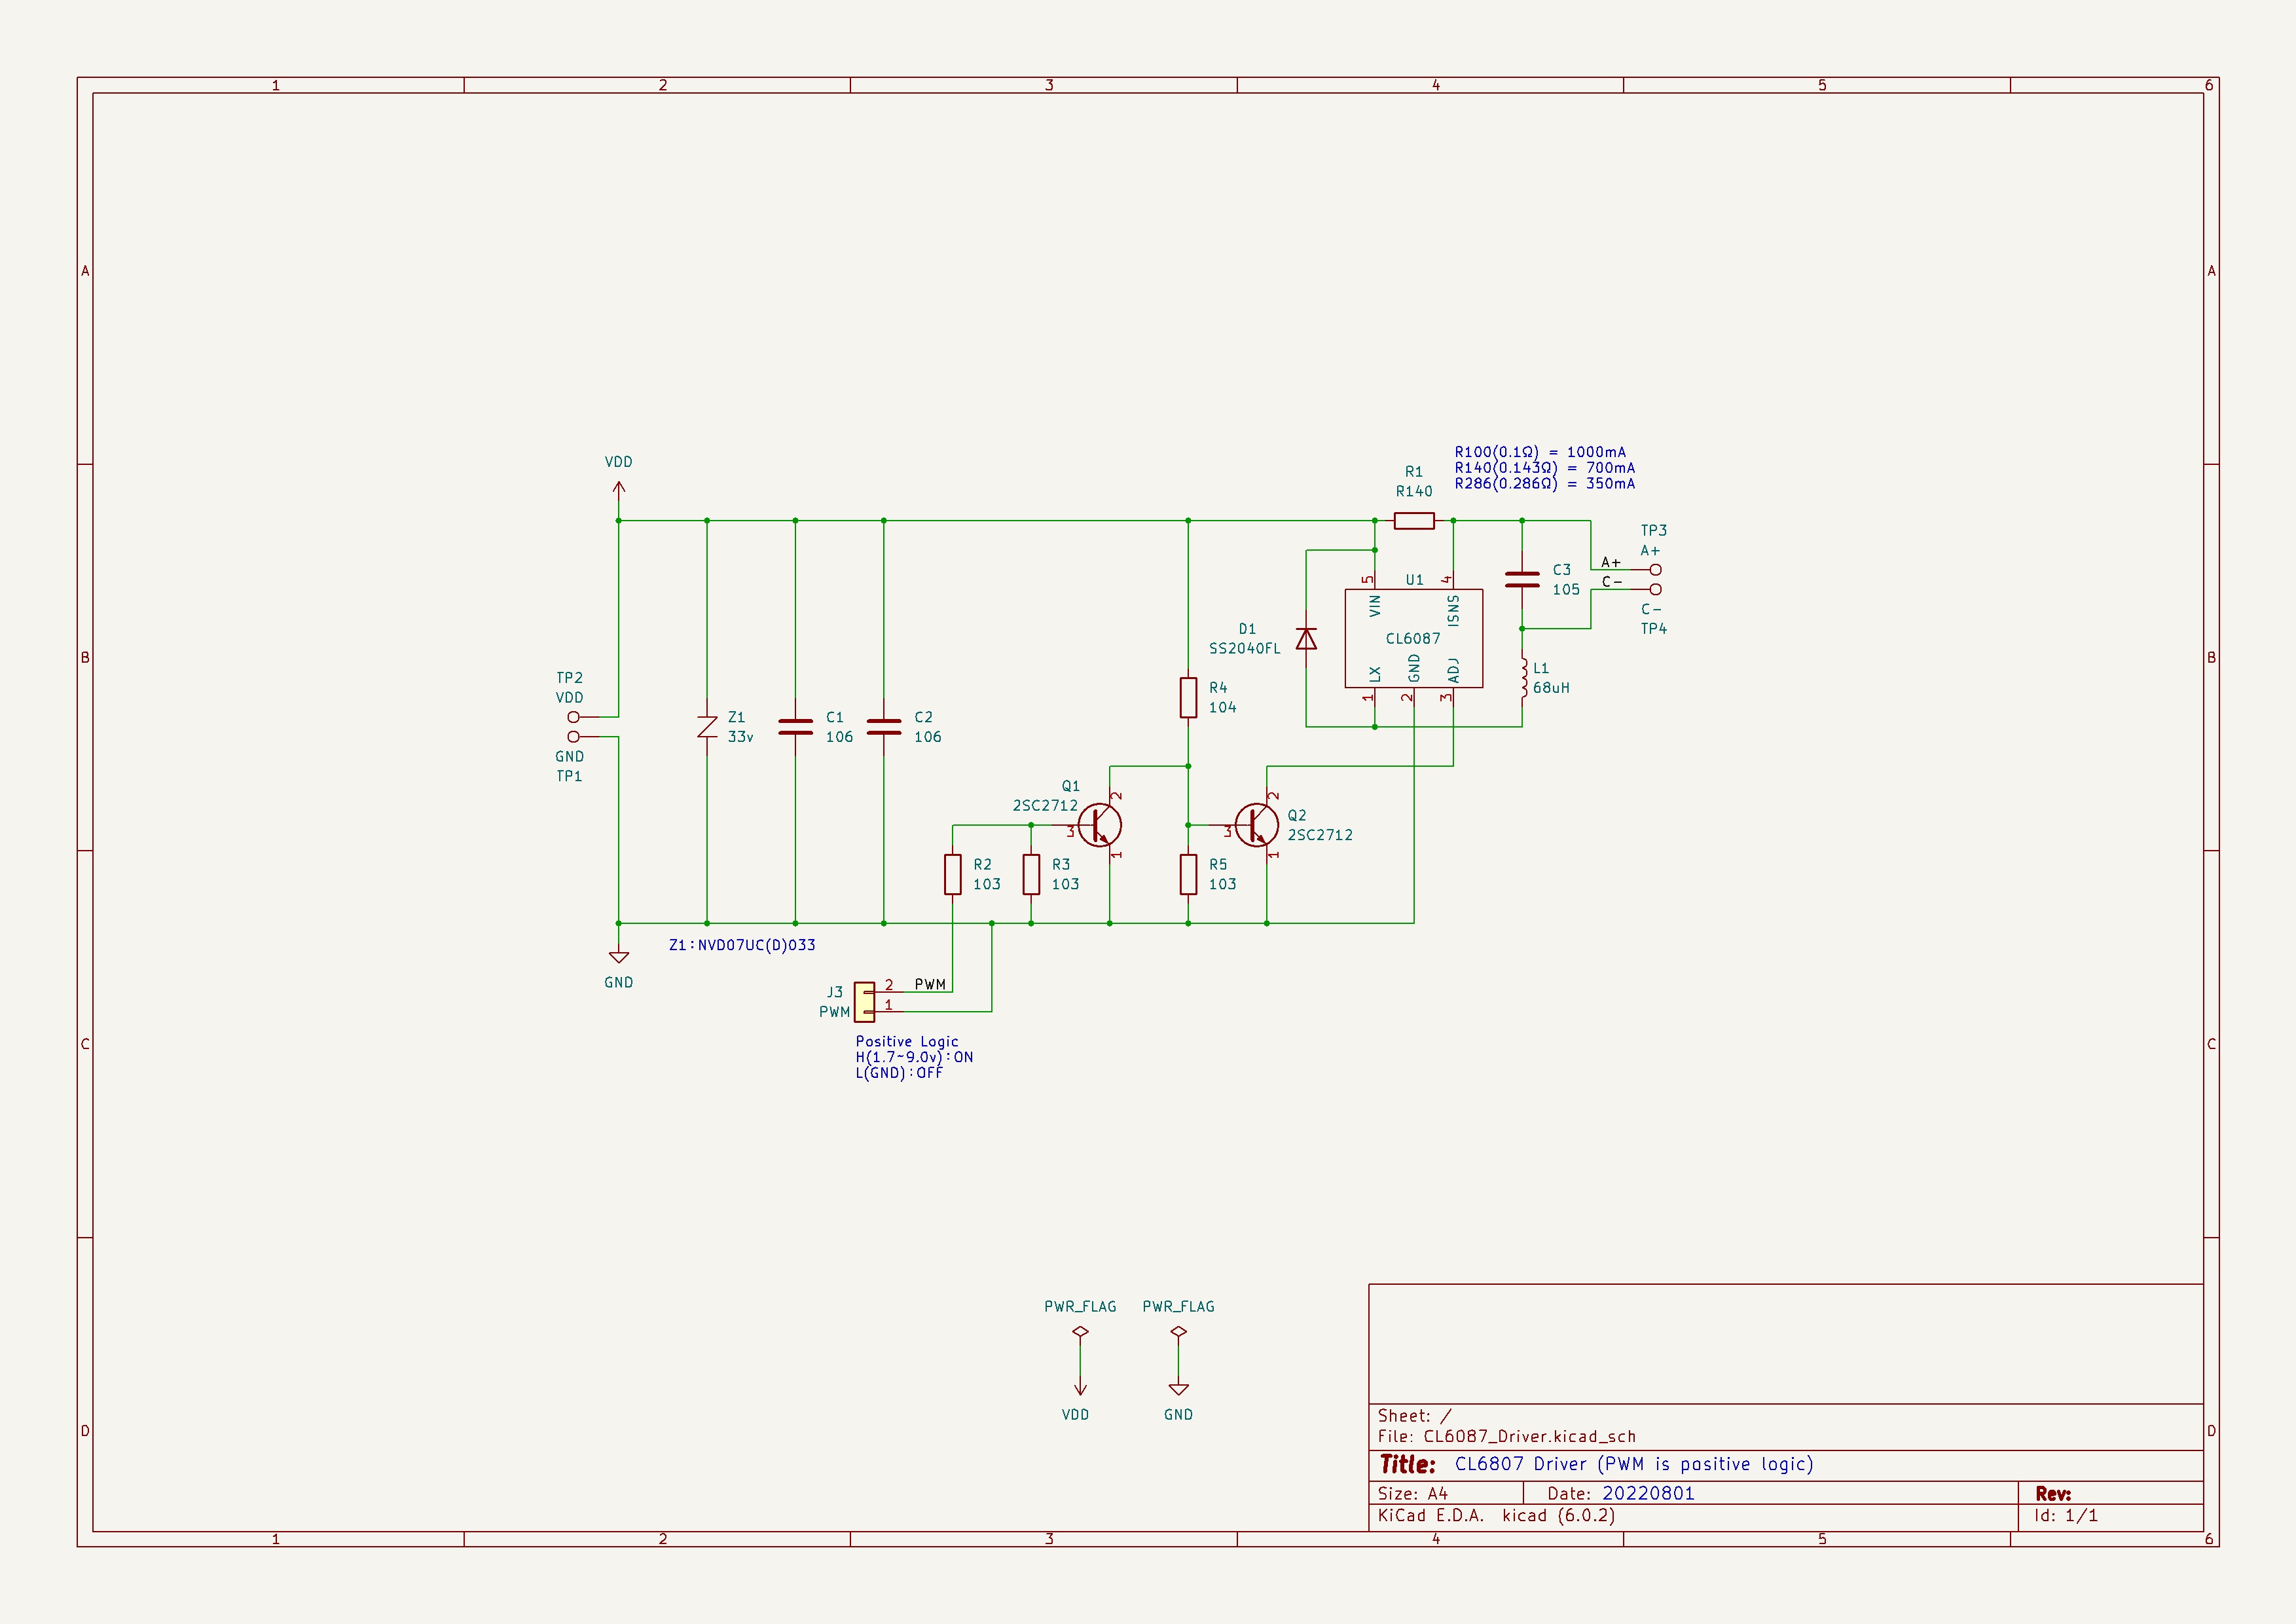Click the CL6087 IC body rectangle

[1414, 639]
